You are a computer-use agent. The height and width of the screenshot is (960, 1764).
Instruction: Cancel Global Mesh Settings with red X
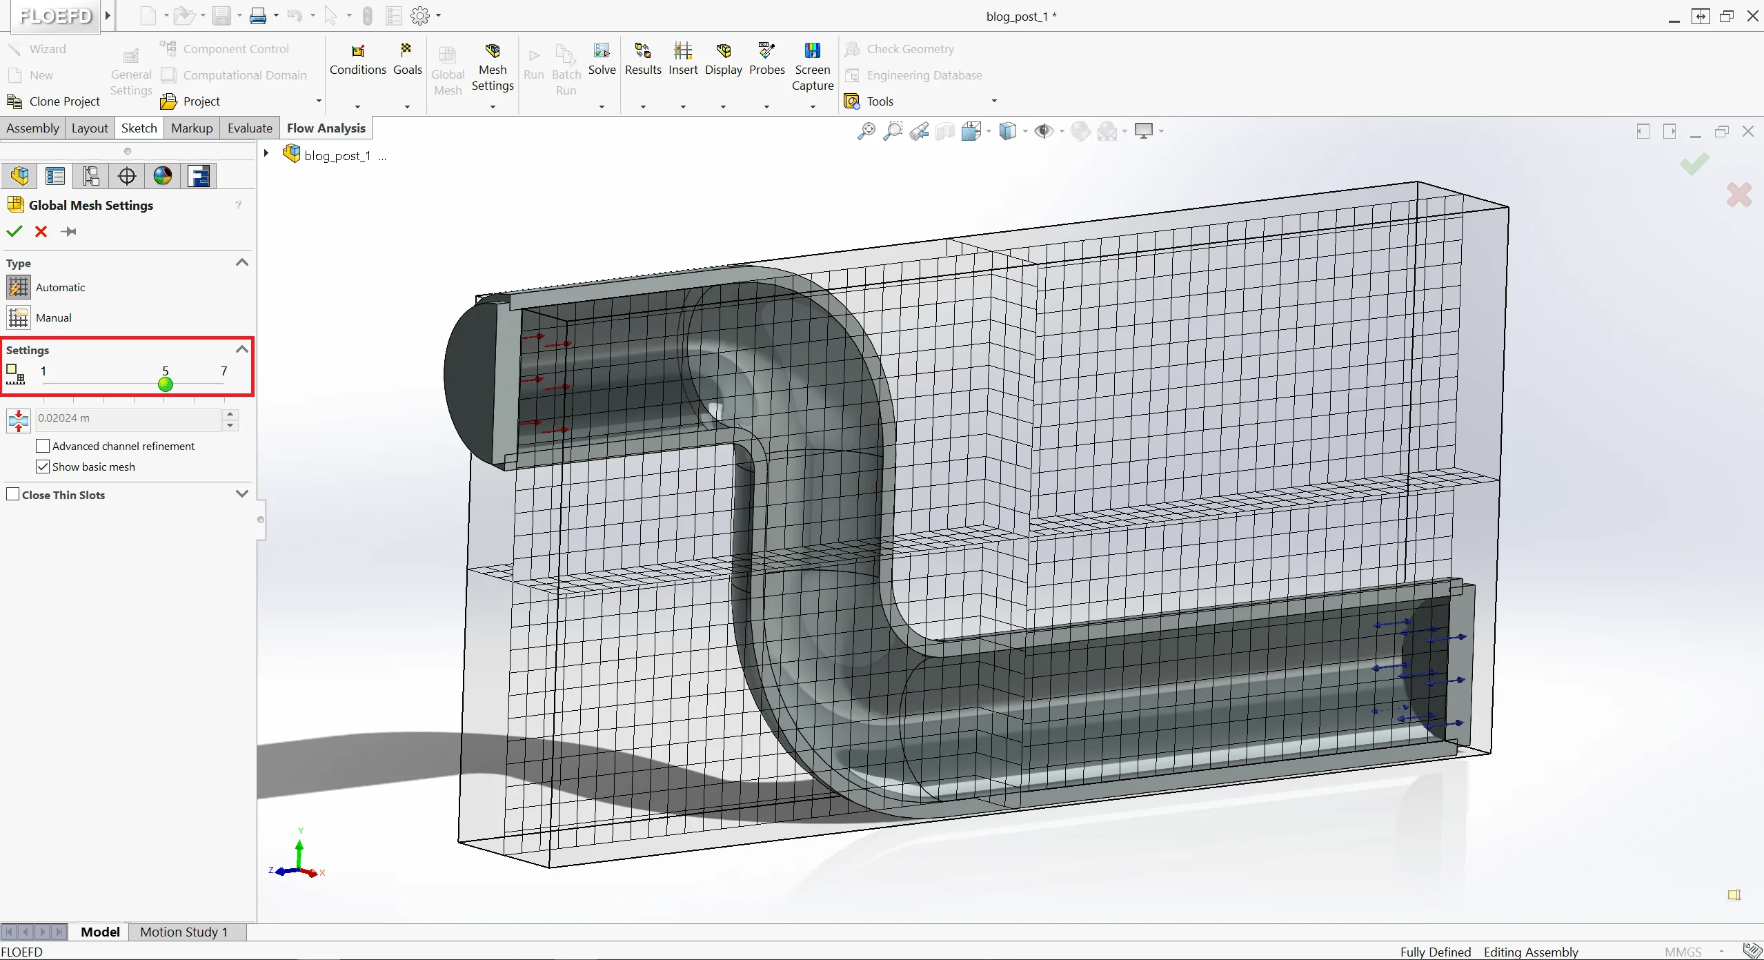tap(41, 231)
